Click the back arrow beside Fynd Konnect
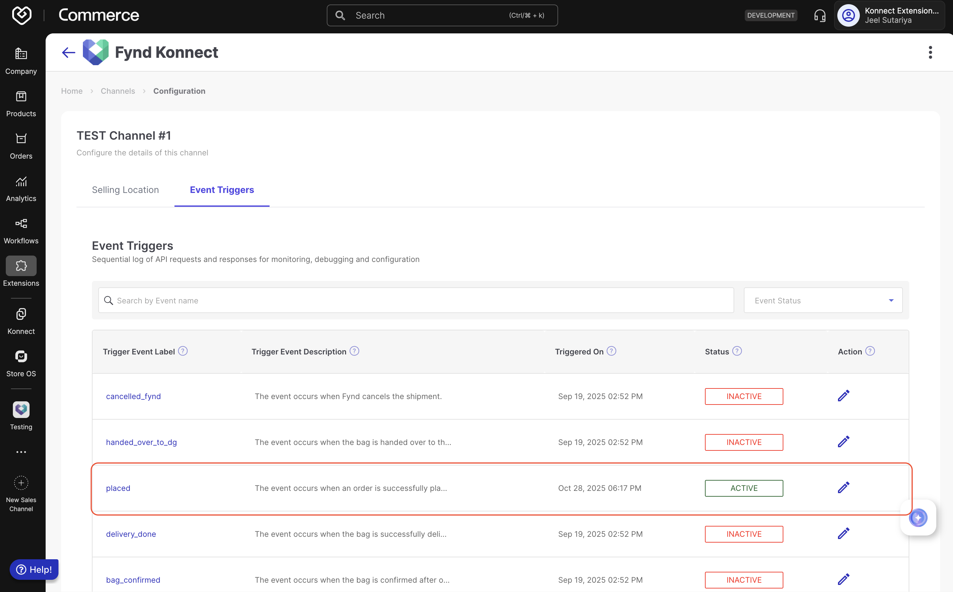This screenshot has height=592, width=953. click(x=68, y=52)
